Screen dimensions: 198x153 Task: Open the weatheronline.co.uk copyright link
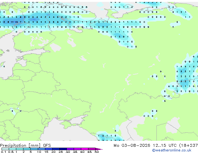(172, 150)
